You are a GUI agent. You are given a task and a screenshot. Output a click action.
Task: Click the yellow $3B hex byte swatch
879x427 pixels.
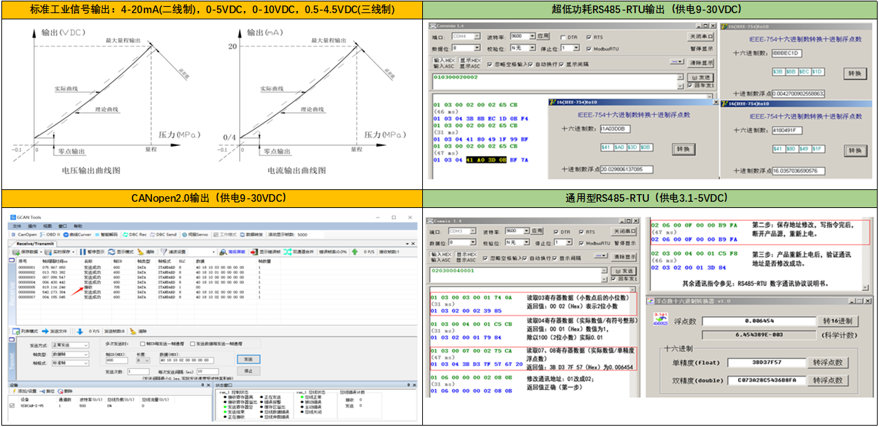[777, 72]
